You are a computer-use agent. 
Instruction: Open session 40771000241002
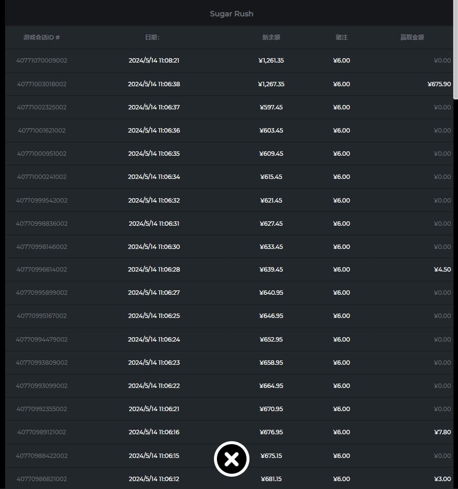click(42, 177)
